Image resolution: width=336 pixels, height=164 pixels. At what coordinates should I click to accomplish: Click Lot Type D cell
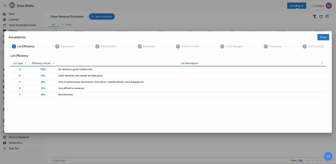point(20,88)
